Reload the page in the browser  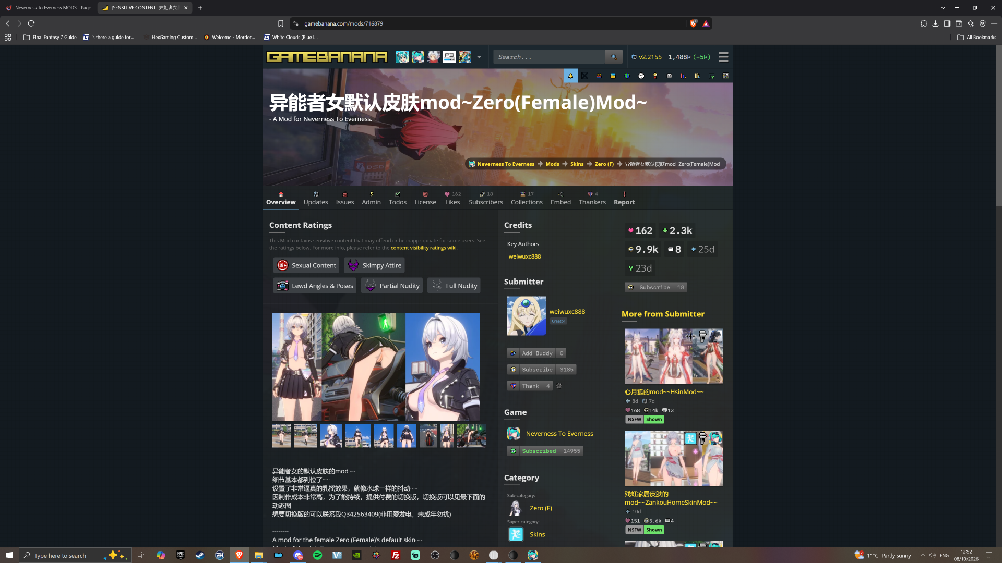coord(31,23)
